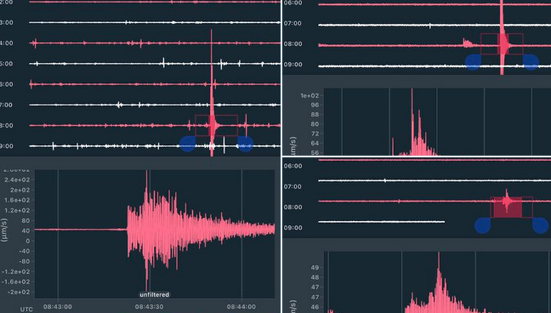Click the filled red selection box in the bottom-right helicorder
The height and width of the screenshot is (313, 551).
[x=508, y=207]
